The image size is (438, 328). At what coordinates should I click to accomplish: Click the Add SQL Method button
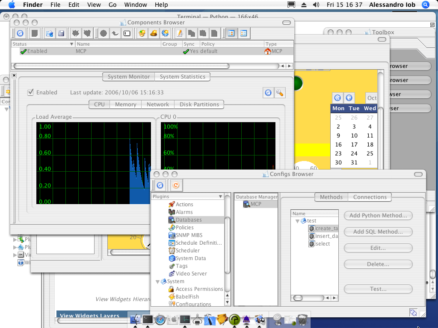[378, 232]
